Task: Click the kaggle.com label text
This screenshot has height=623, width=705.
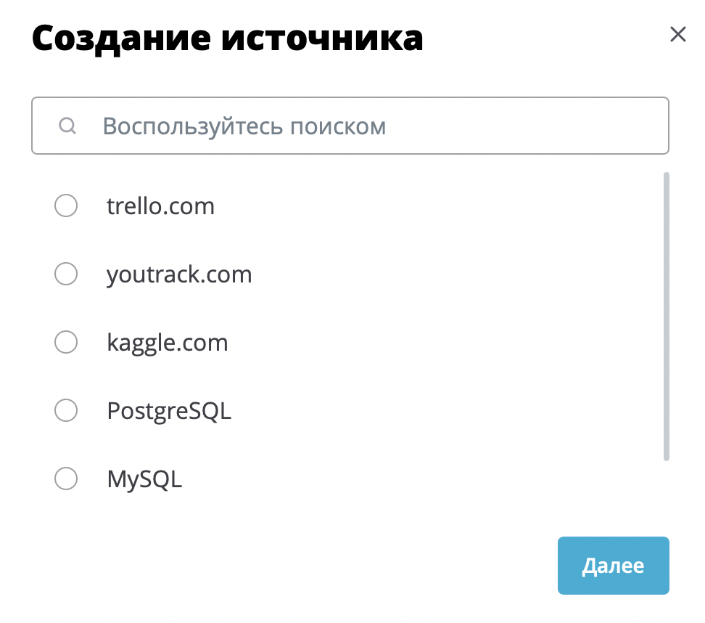Action: tap(168, 343)
